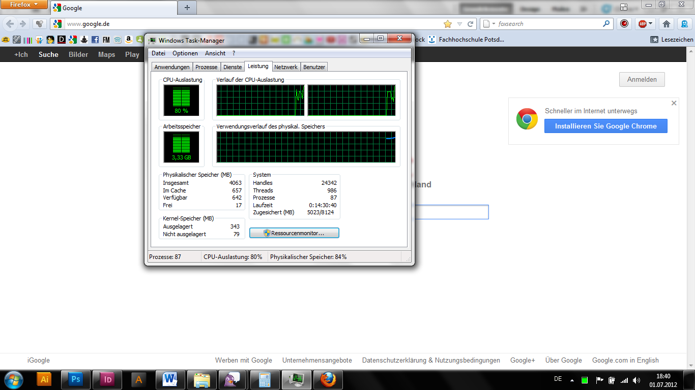This screenshot has height=390, width=695.
Task: Reload the current page
Action: [x=471, y=24]
